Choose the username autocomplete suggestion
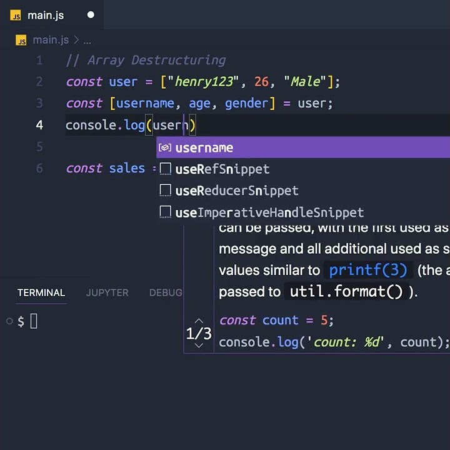450x450 pixels. click(x=204, y=148)
